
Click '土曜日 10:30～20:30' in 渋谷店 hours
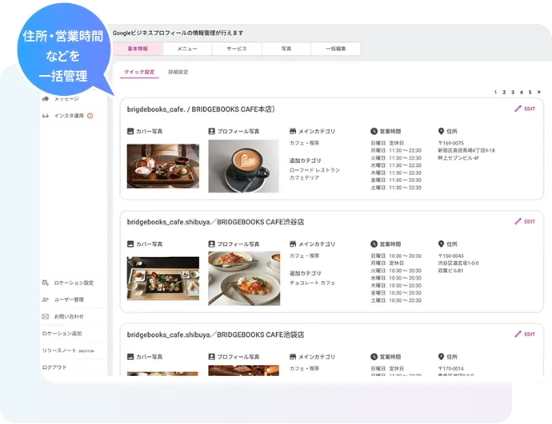pos(396,301)
